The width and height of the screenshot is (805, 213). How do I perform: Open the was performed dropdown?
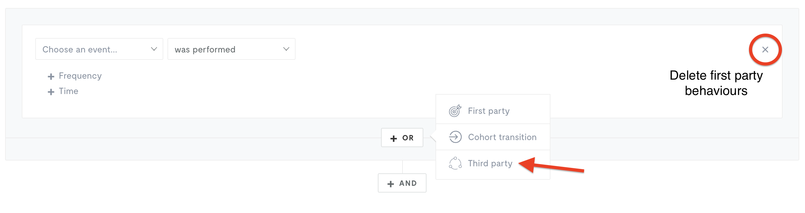pos(231,49)
